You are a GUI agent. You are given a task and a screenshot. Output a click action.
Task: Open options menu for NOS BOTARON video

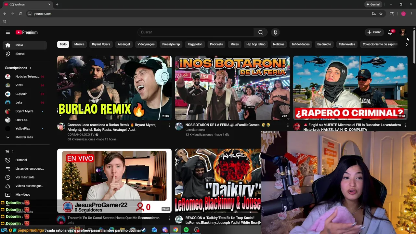point(288,125)
